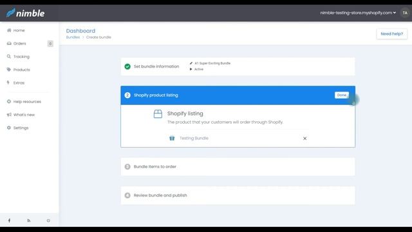Click the Products tag icon
Screen dimensions: 412x232
pos(9,70)
